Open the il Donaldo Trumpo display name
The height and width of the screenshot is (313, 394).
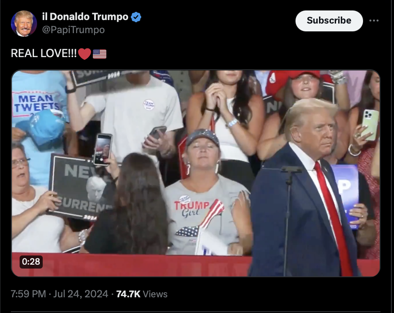click(85, 17)
